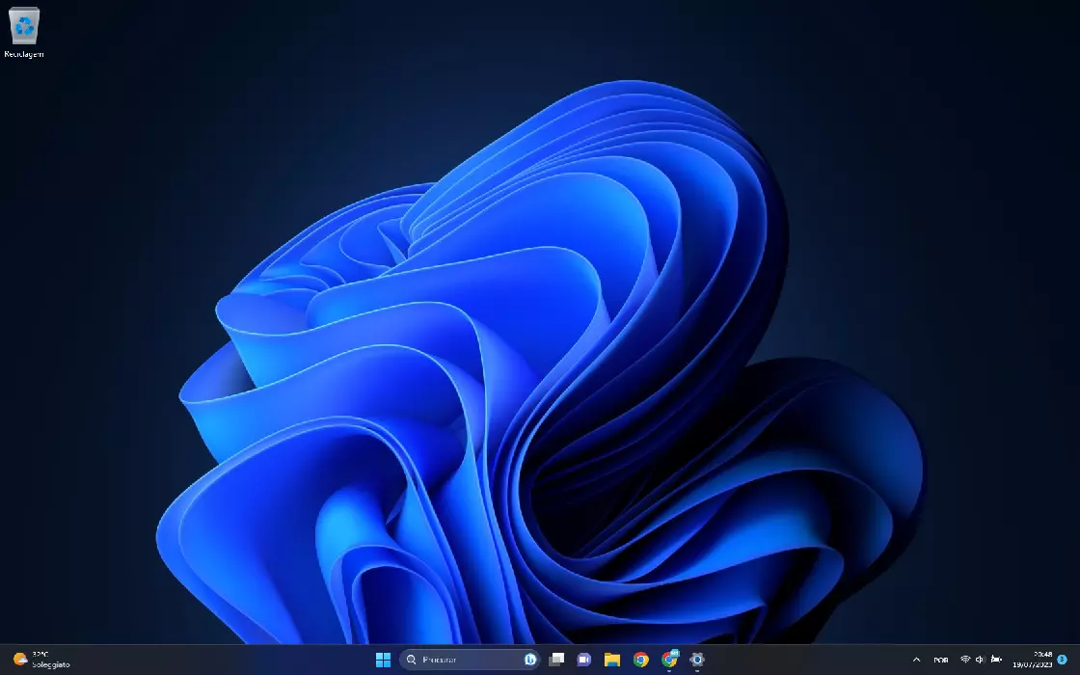
Task: Open File Explorer from the taskbar
Action: [610, 660]
